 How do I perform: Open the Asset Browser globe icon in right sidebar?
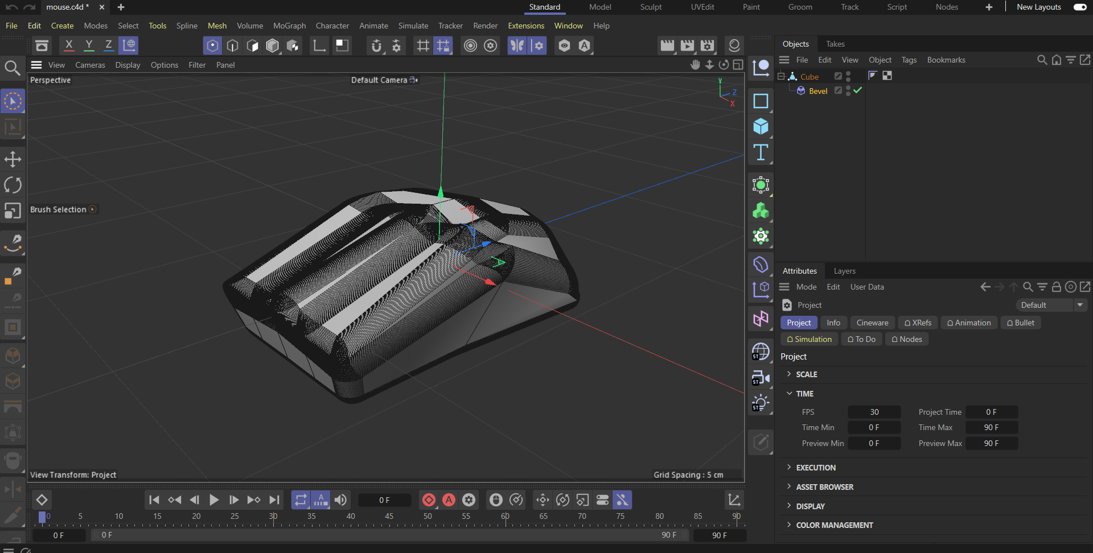click(761, 352)
